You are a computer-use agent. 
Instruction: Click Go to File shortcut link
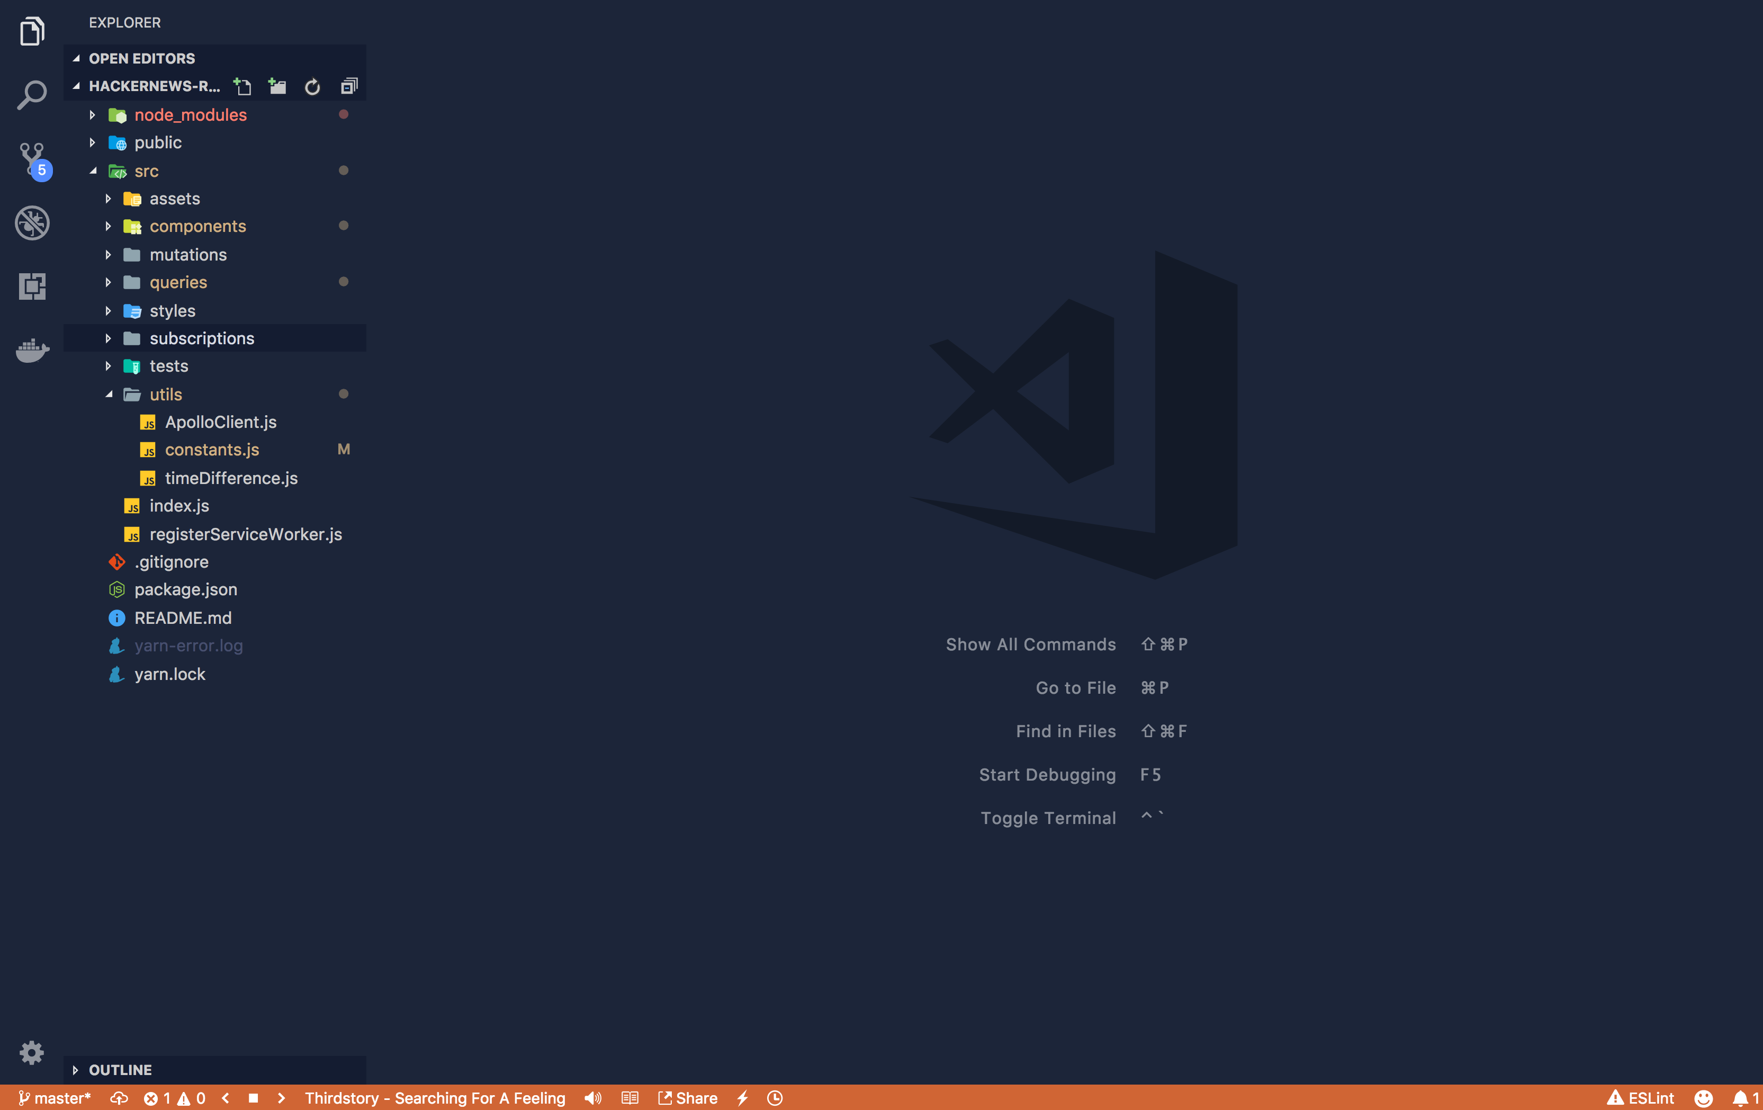coord(1075,687)
